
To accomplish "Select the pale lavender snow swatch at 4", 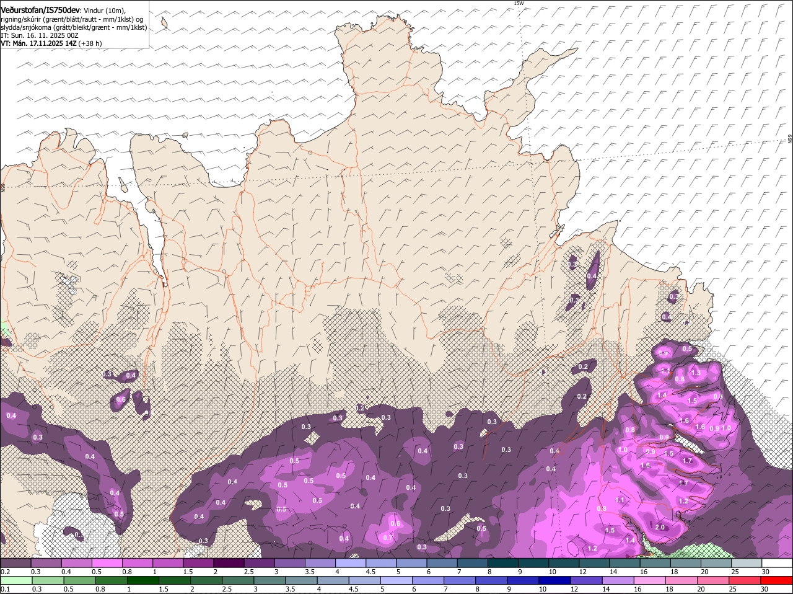I will click(x=350, y=563).
